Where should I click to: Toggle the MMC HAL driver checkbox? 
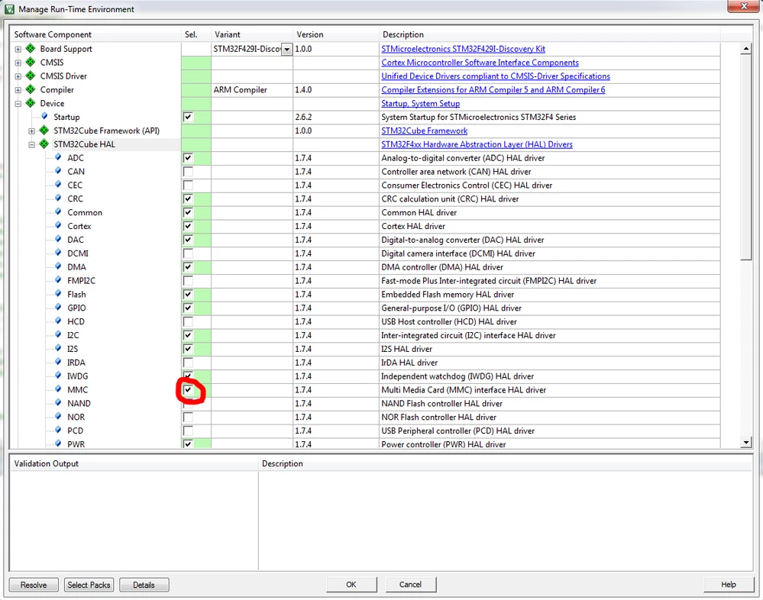point(188,389)
